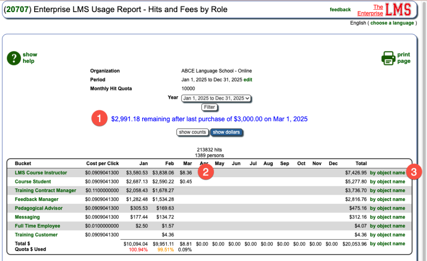Click by object name for LMS Course Instructor
The height and width of the screenshot is (261, 427).
tap(387, 173)
